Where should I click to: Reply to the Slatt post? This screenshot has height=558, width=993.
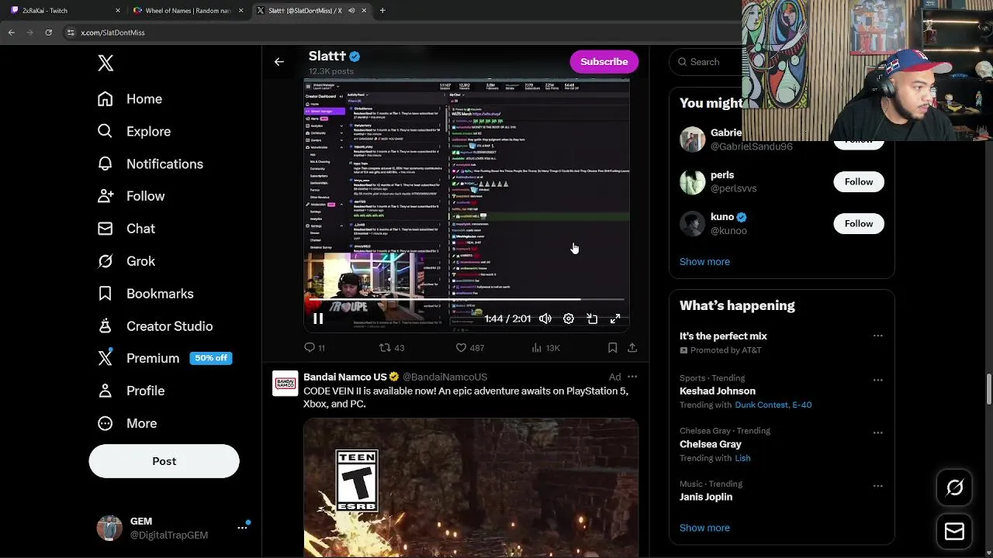(314, 348)
